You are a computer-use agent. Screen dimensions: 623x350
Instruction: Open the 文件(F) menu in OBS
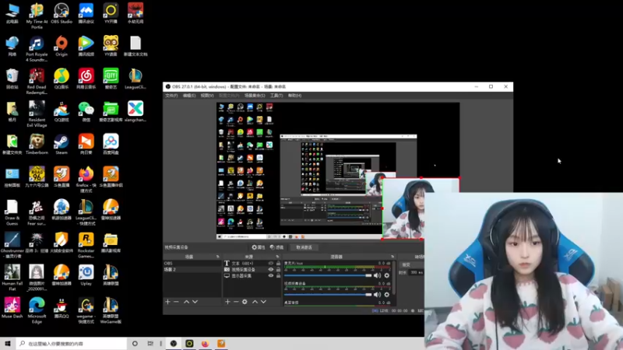click(x=171, y=96)
